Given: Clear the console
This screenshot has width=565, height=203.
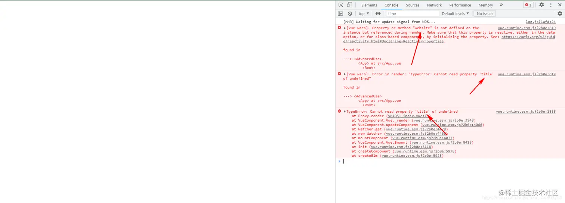Looking at the screenshot, I should 350,13.
